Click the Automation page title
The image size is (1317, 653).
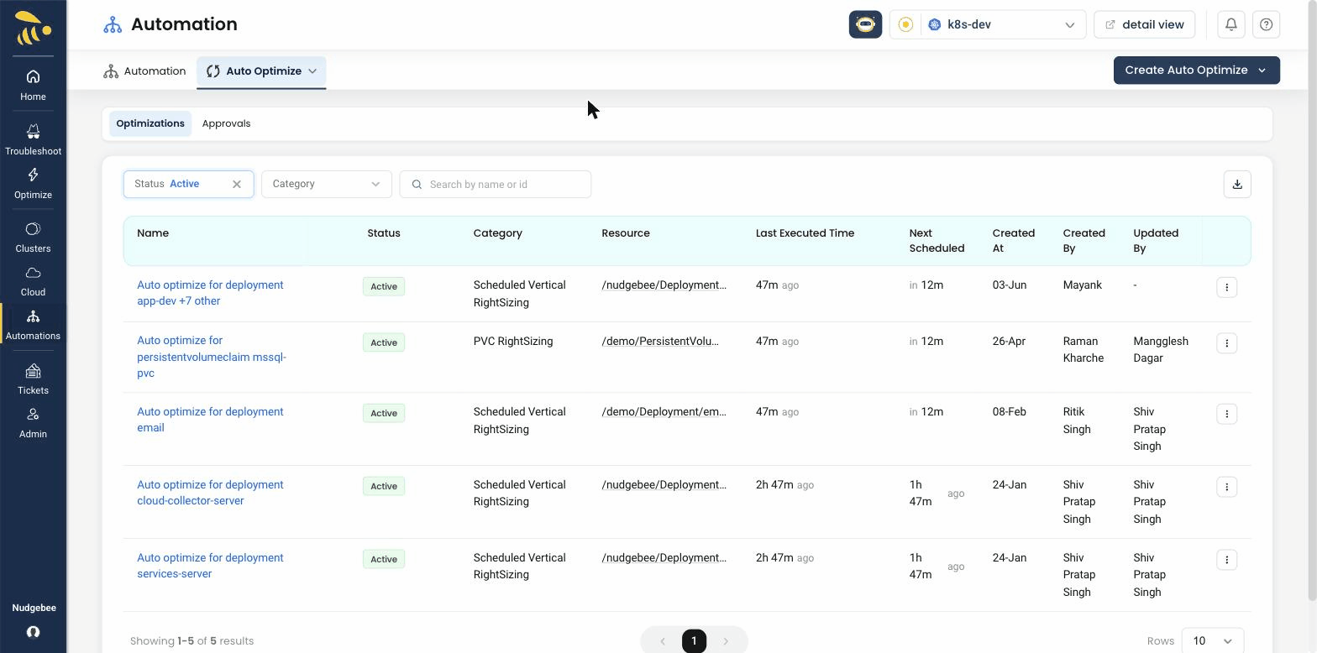pyautogui.click(x=184, y=24)
